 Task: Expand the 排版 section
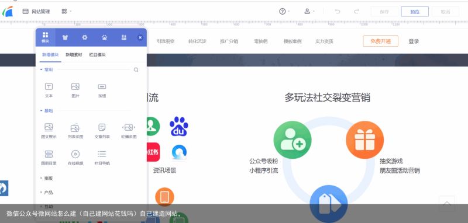[x=47, y=178]
